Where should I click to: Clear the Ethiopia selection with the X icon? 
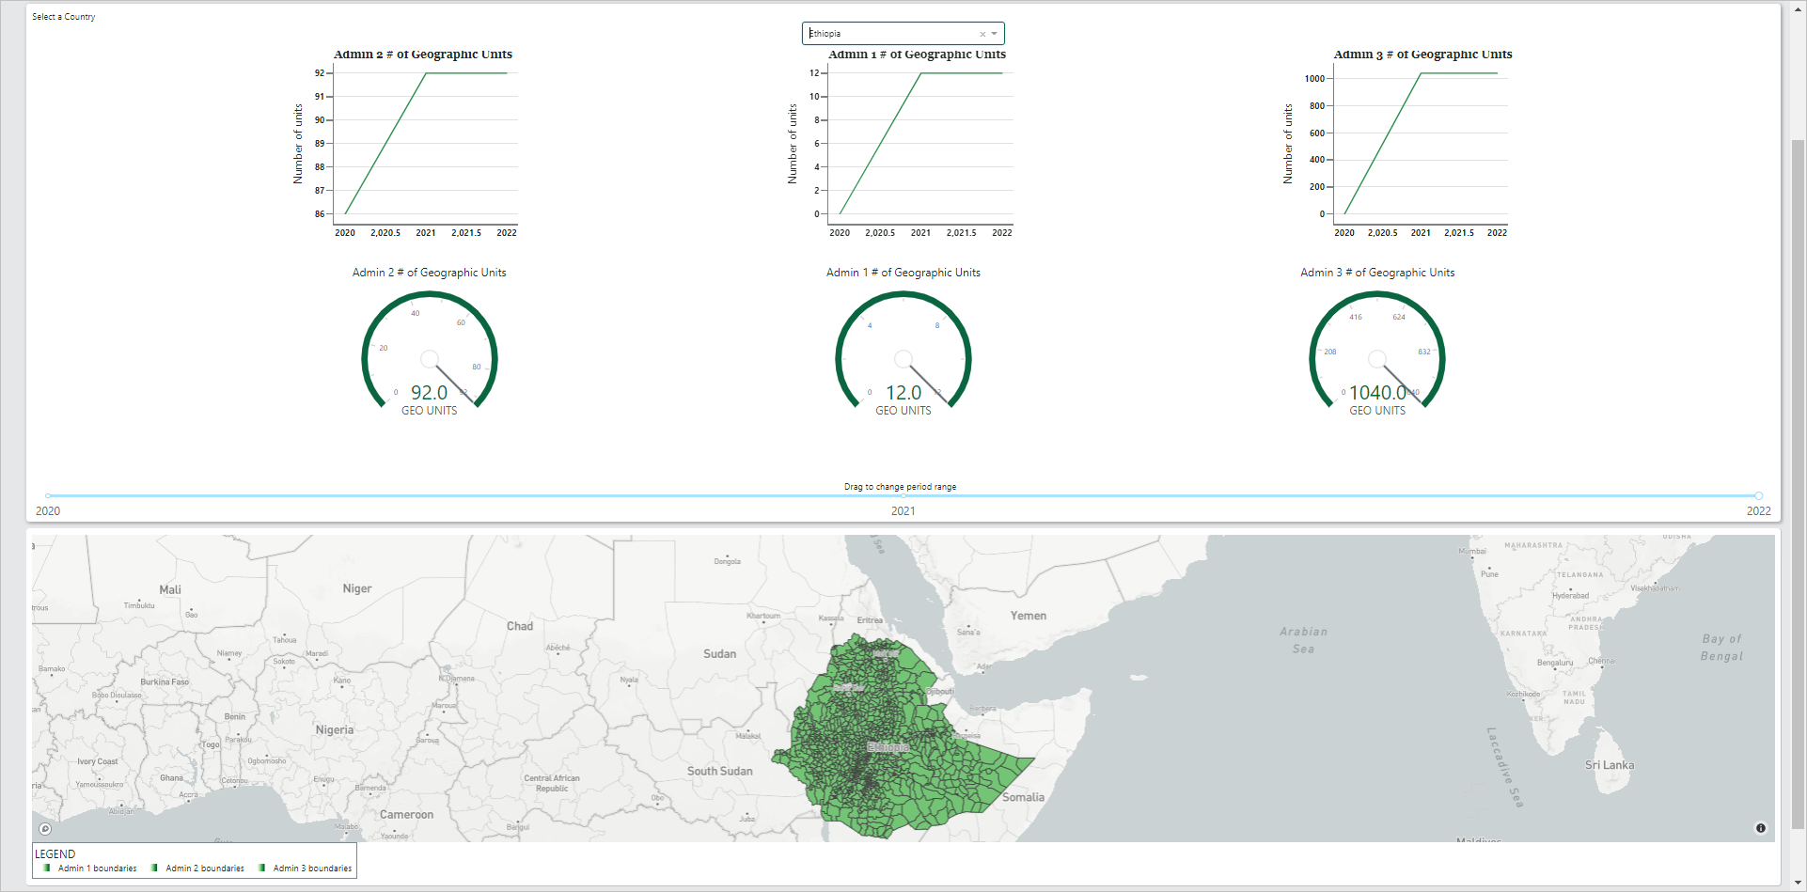point(982,34)
